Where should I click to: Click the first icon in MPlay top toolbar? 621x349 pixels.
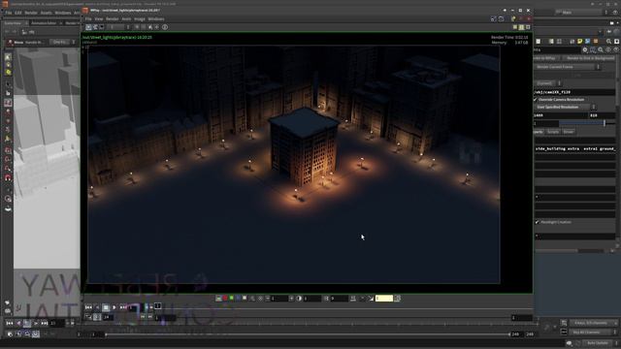(x=88, y=27)
